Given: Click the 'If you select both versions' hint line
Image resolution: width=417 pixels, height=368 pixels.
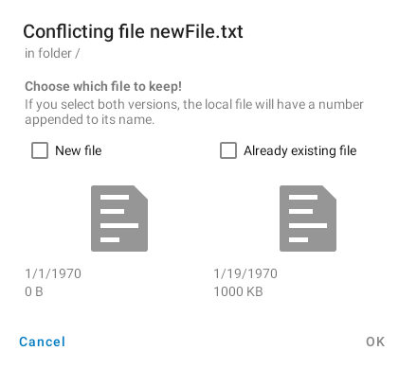Looking at the screenshot, I should pos(194,104).
